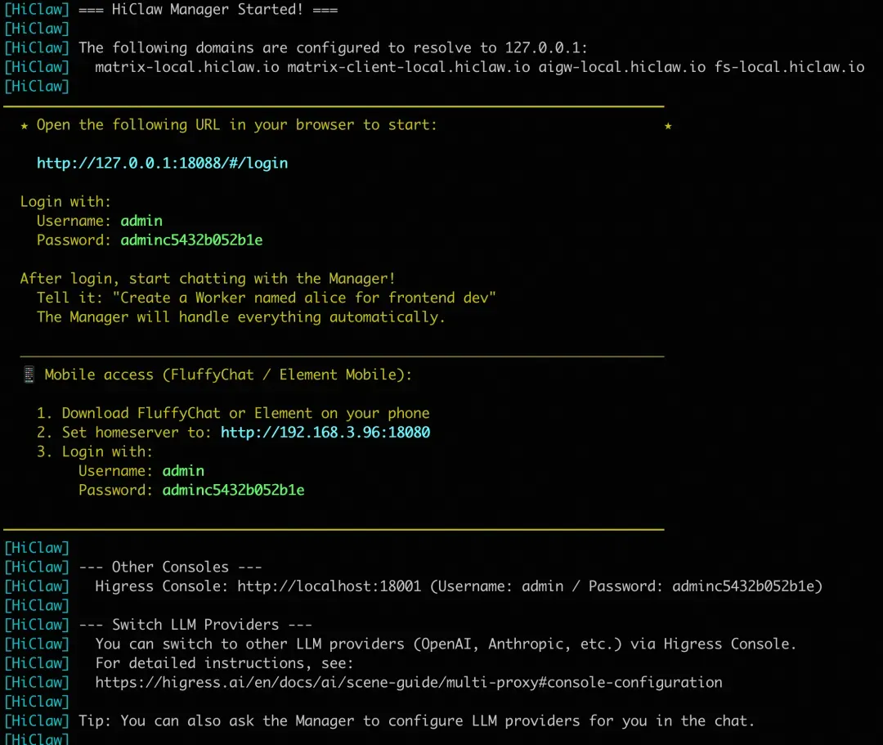Click step 3 'Login with:' line
883x745 pixels.
[x=95, y=451]
